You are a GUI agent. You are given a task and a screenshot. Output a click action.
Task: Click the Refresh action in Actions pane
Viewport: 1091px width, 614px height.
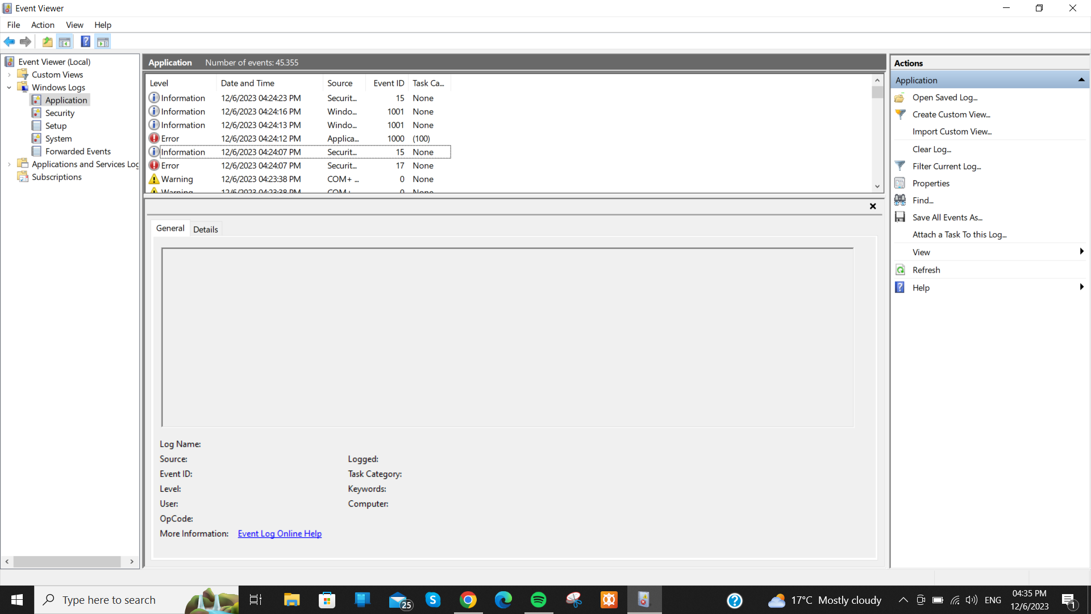[x=926, y=270]
